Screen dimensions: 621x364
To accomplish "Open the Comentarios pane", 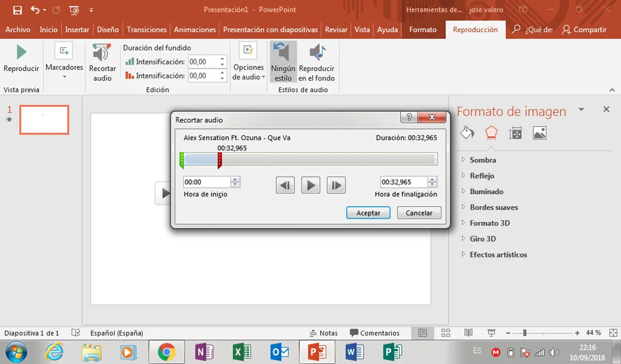I will pos(374,333).
